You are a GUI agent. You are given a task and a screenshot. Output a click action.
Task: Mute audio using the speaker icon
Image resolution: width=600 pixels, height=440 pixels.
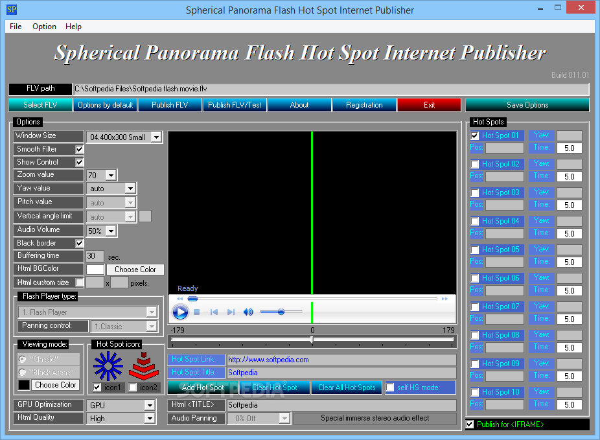[248, 312]
